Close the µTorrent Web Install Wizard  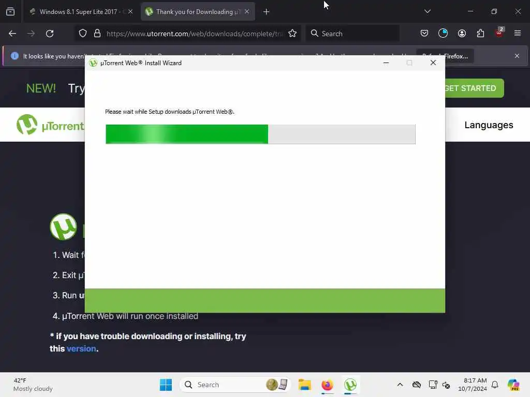433,63
